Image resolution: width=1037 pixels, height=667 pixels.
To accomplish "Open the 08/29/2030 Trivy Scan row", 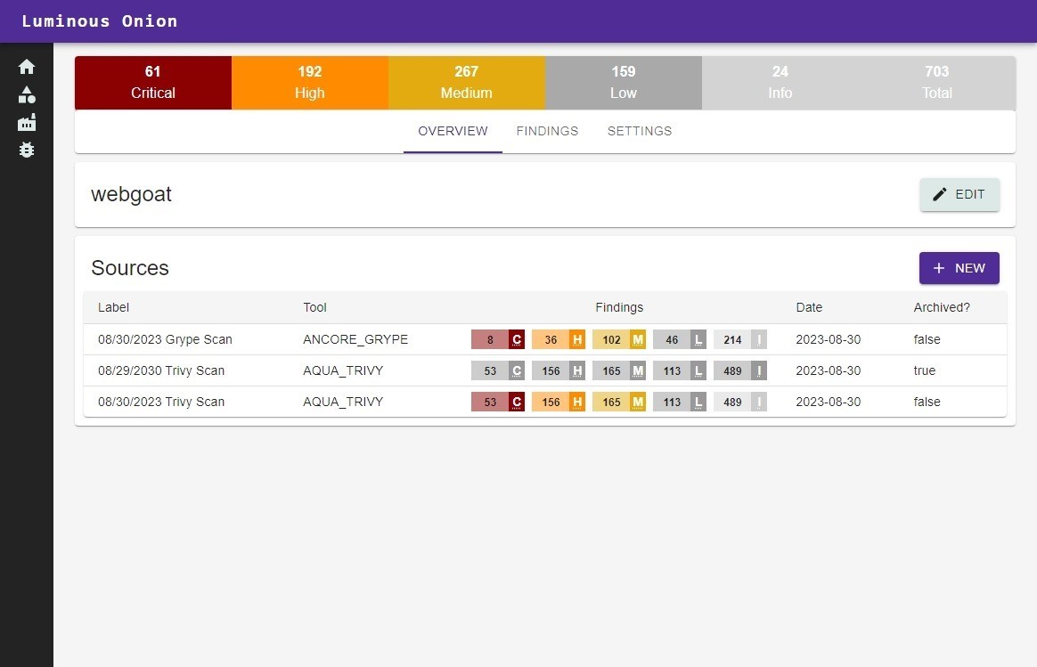I will (545, 370).
